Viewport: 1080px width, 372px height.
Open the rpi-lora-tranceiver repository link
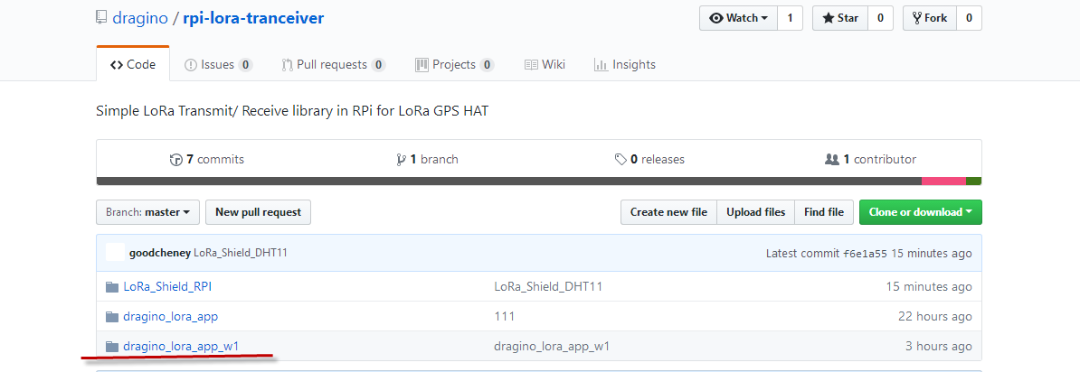[253, 18]
